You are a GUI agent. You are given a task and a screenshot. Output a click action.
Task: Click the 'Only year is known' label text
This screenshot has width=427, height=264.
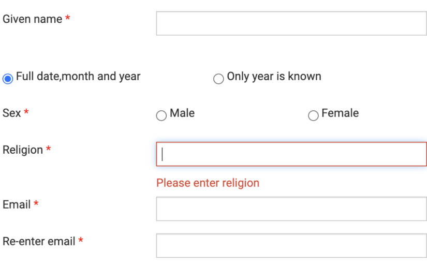point(274,77)
